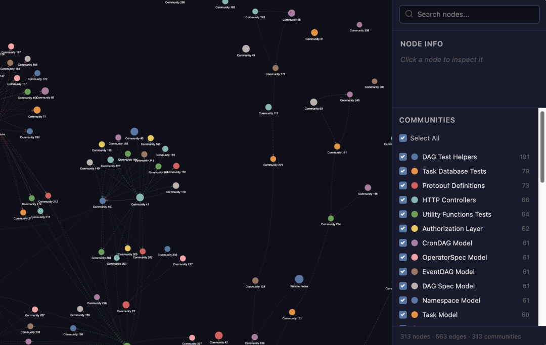
Task: Inspect the Community 116 node
Action: coord(368,188)
